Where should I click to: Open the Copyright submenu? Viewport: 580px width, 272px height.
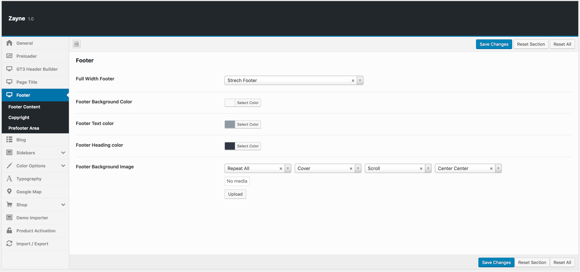coord(35,117)
